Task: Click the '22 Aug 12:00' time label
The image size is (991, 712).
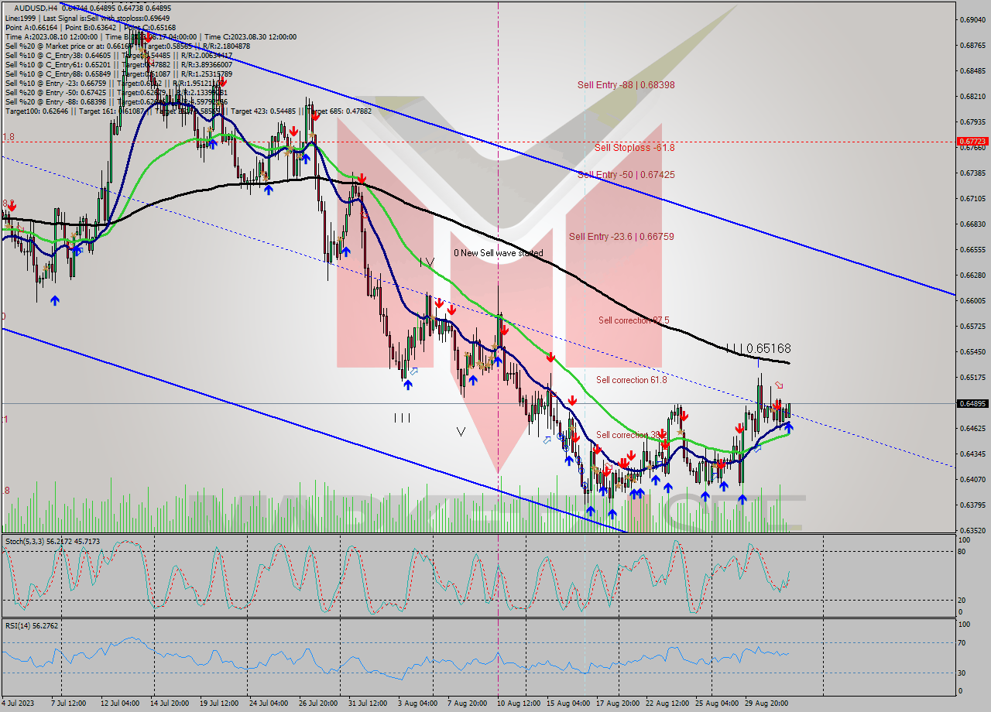Action: 667,703
